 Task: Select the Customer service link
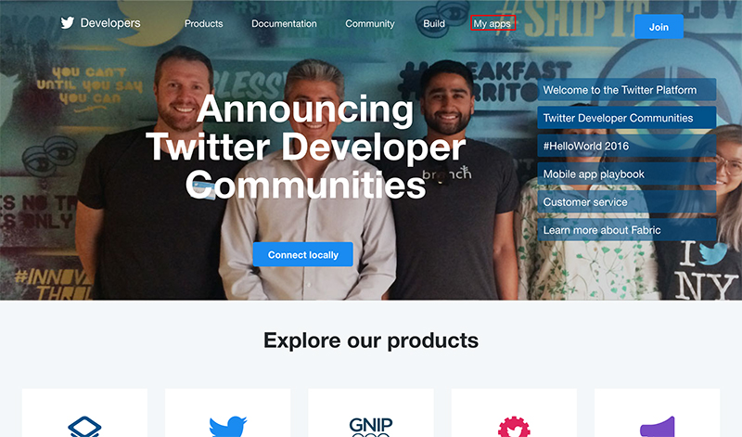(627, 201)
